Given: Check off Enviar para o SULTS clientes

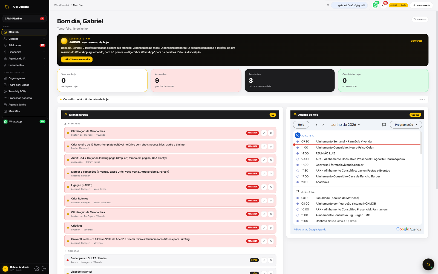Looking at the screenshot, I should click(x=264, y=260).
